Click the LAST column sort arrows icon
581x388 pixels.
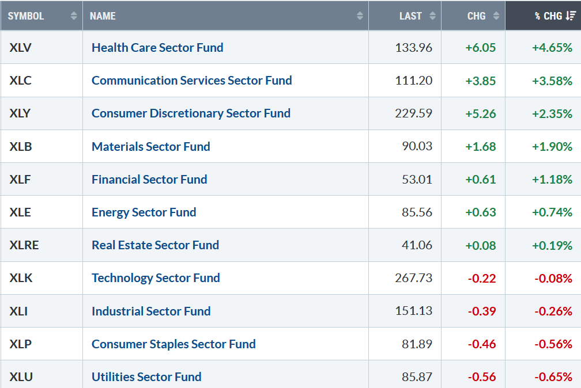pyautogui.click(x=432, y=16)
